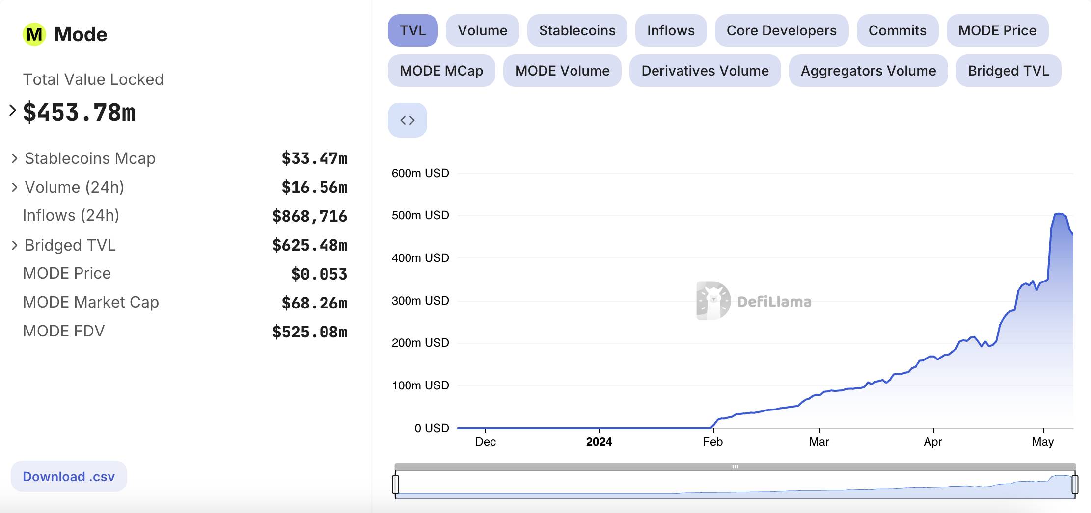Download the .csv data file
Viewport: 1091px width, 513px height.
click(69, 476)
